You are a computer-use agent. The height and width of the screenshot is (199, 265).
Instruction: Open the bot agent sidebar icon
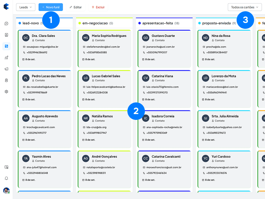[x=6, y=80]
